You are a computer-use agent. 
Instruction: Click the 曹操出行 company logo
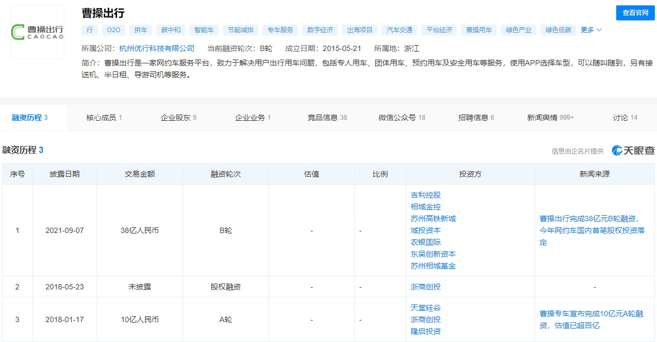tap(38, 32)
